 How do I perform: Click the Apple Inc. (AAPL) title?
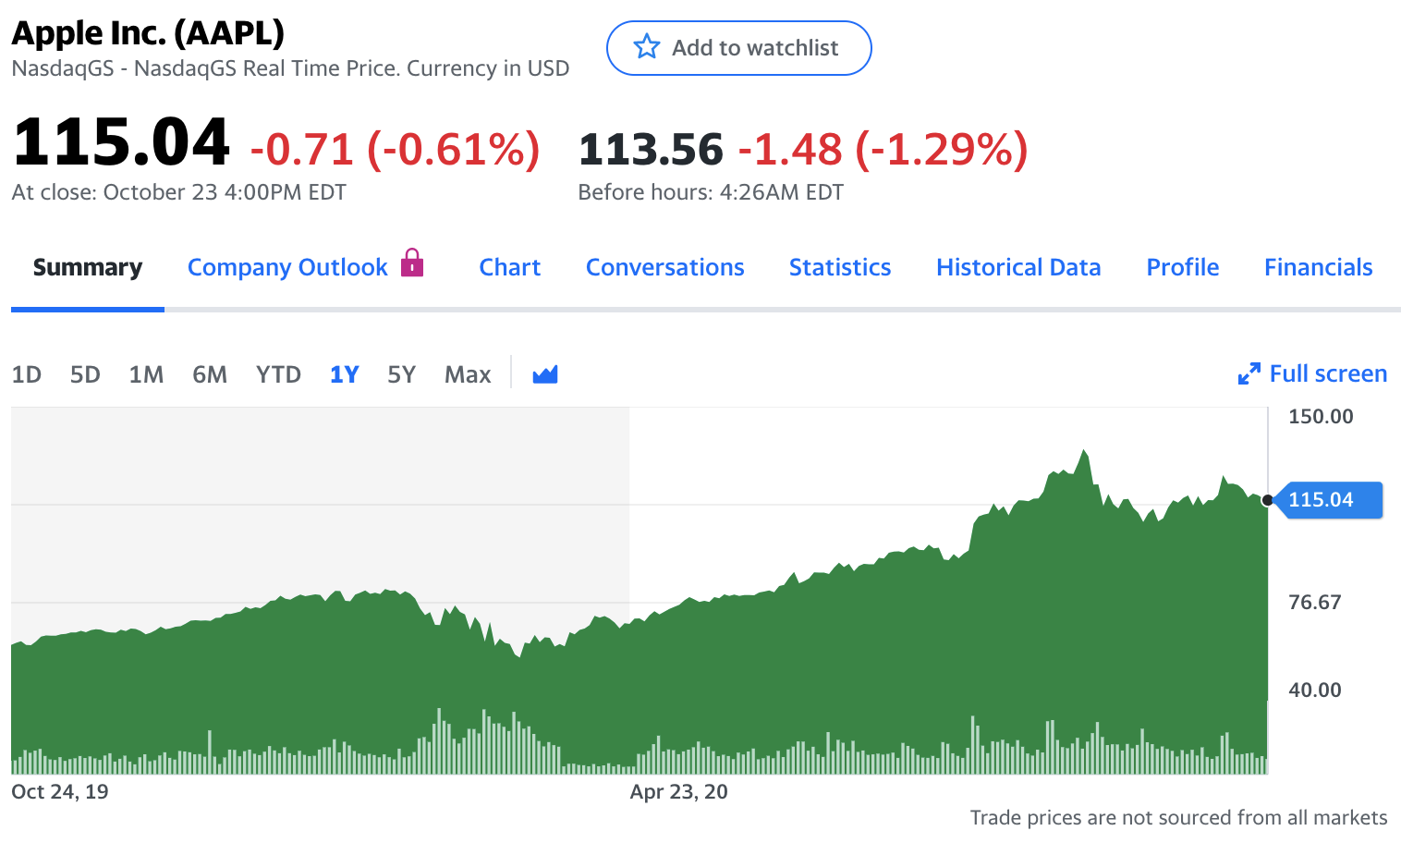pos(148,33)
